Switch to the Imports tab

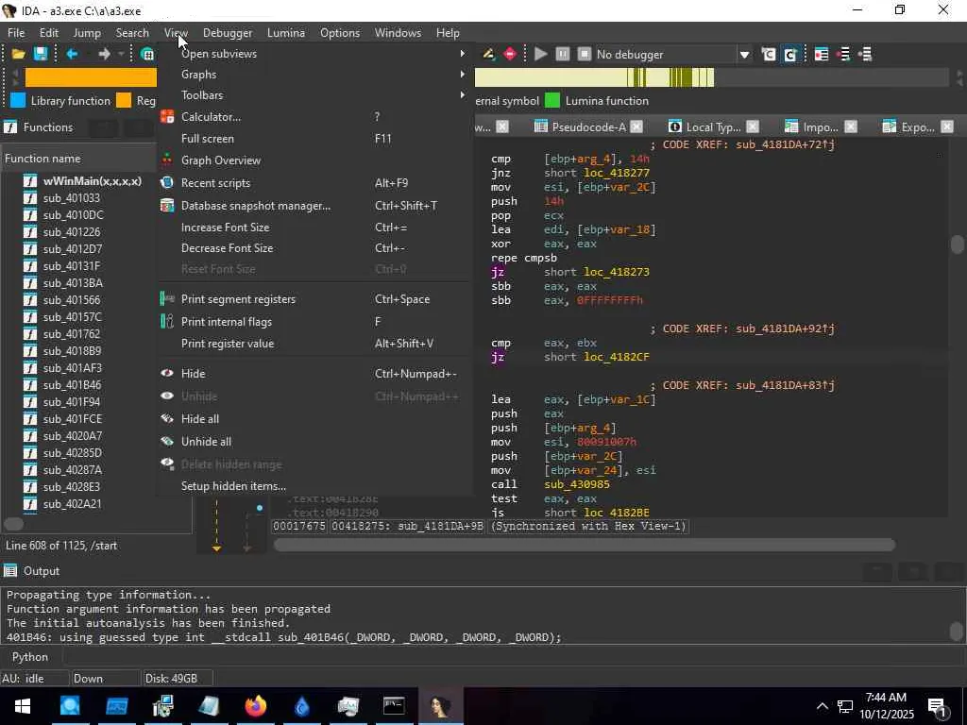coord(820,127)
